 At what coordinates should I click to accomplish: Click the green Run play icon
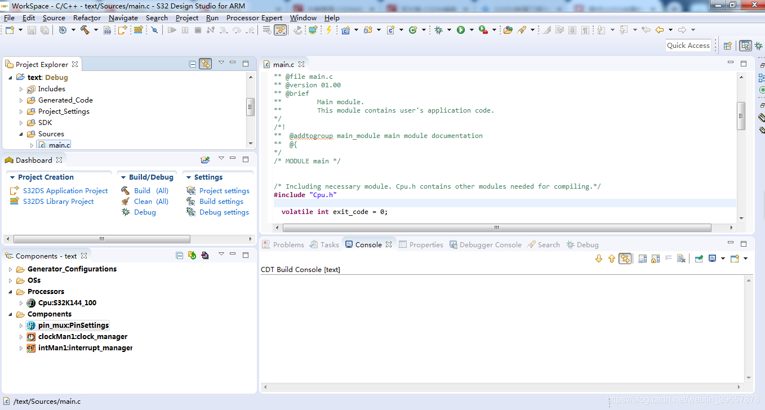point(461,30)
